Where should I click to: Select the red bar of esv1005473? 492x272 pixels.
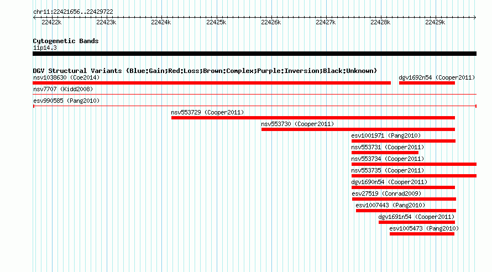[x=422, y=234]
